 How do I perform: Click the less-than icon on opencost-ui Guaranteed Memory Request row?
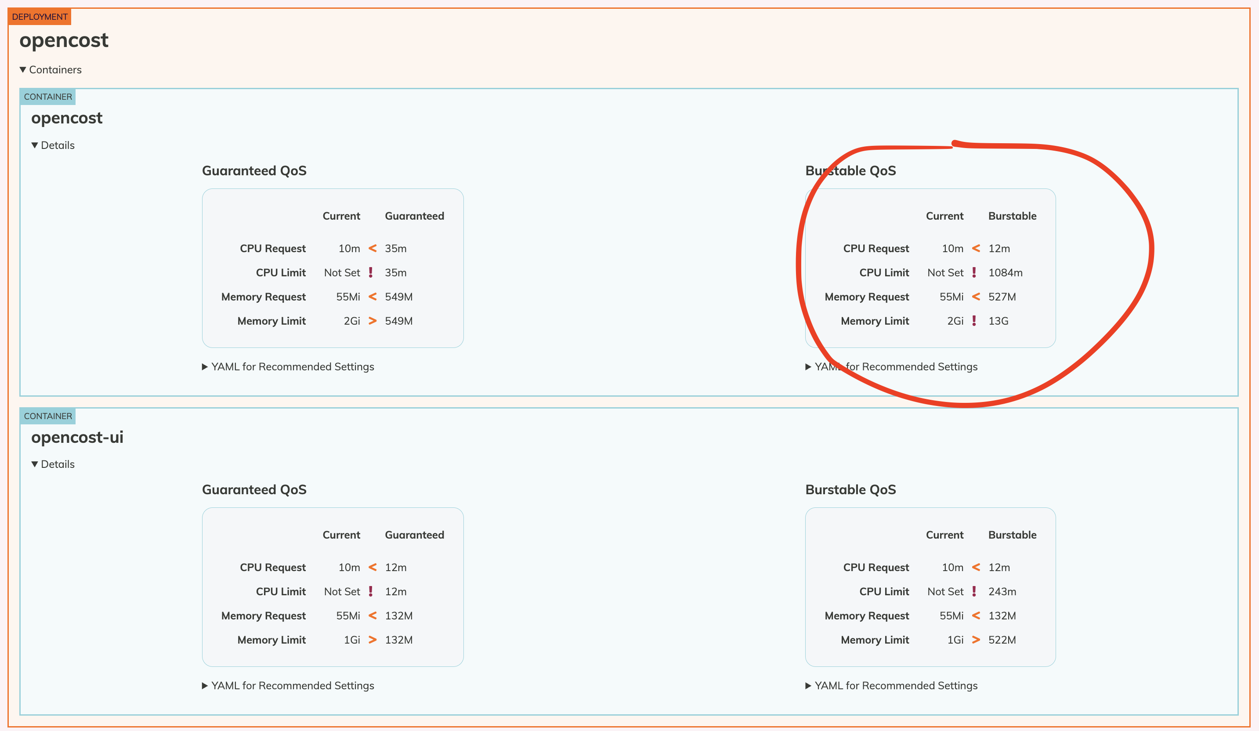pyautogui.click(x=372, y=615)
